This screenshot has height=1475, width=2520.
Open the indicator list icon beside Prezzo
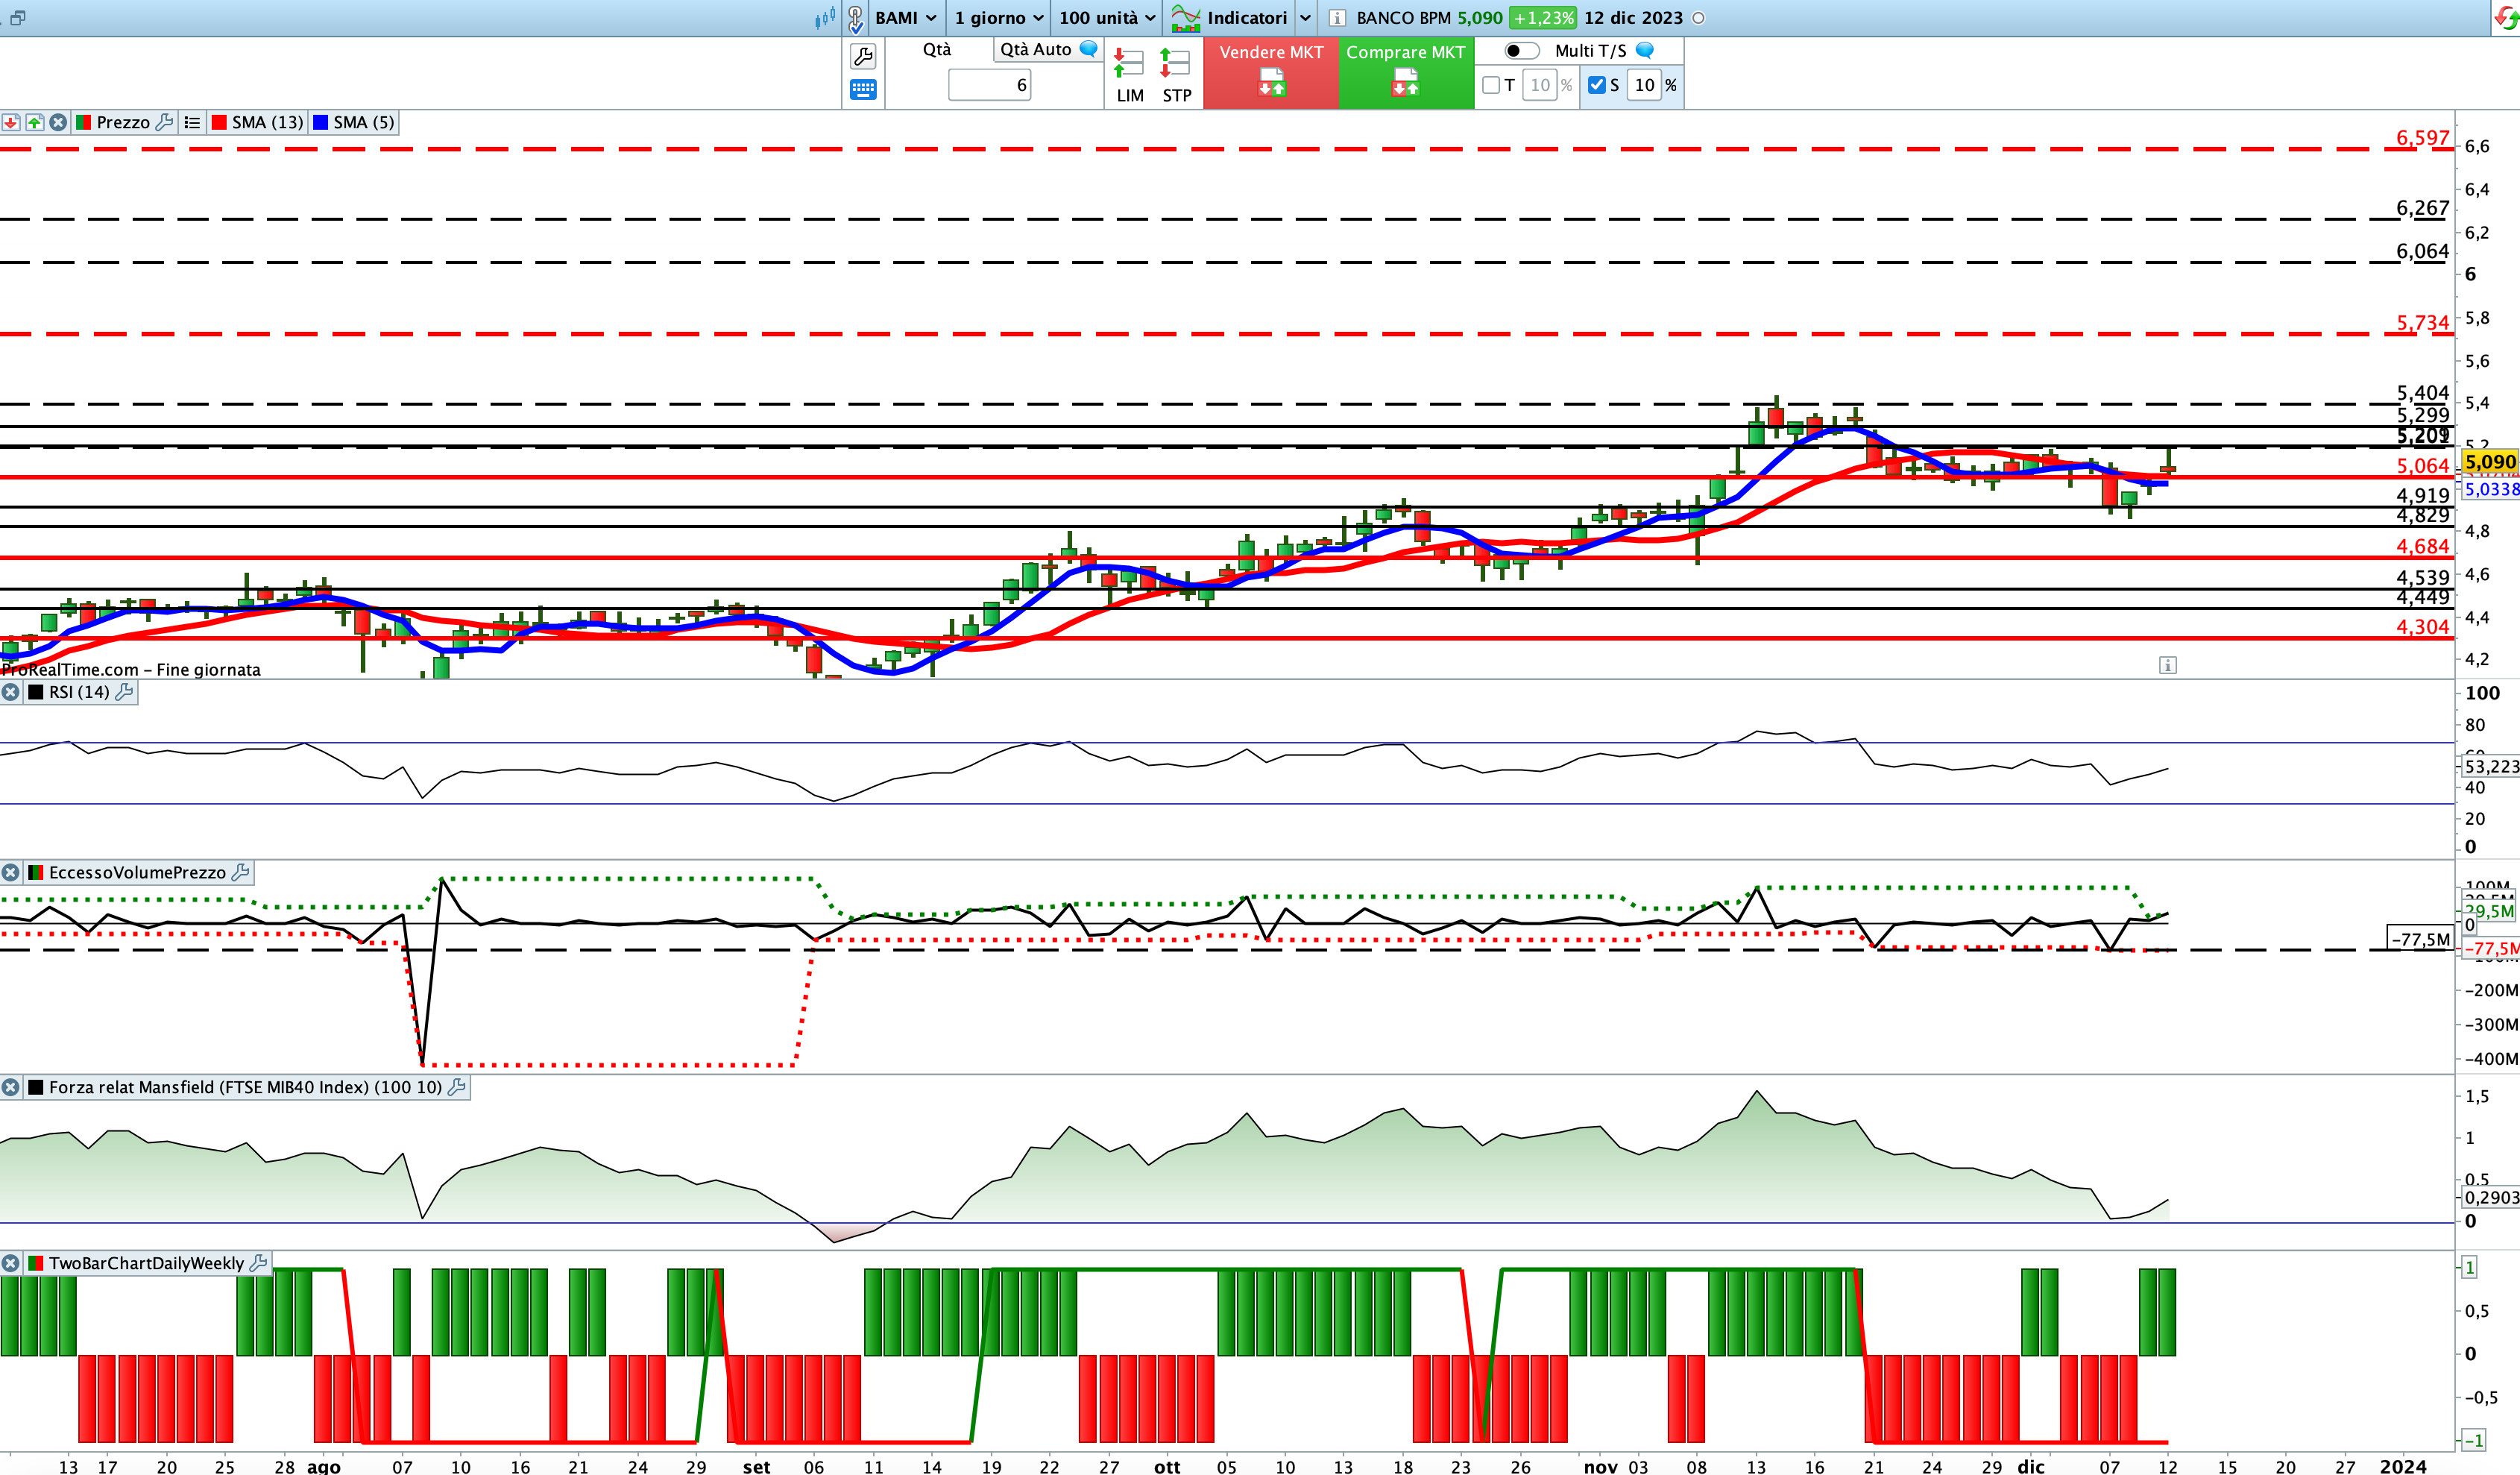point(192,122)
